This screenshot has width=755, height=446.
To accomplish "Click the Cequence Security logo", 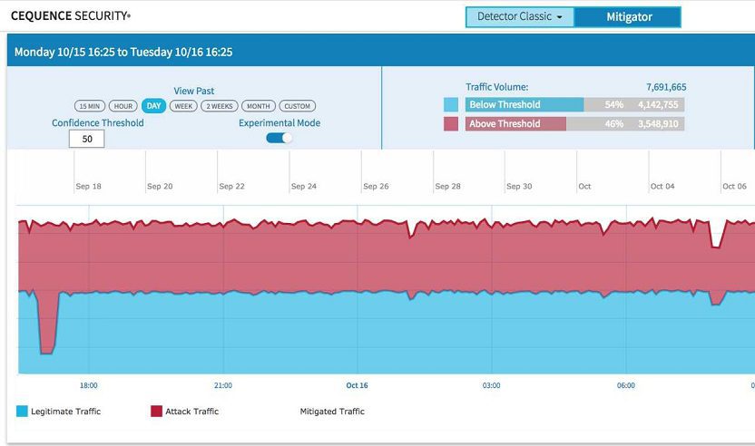I will [71, 16].
